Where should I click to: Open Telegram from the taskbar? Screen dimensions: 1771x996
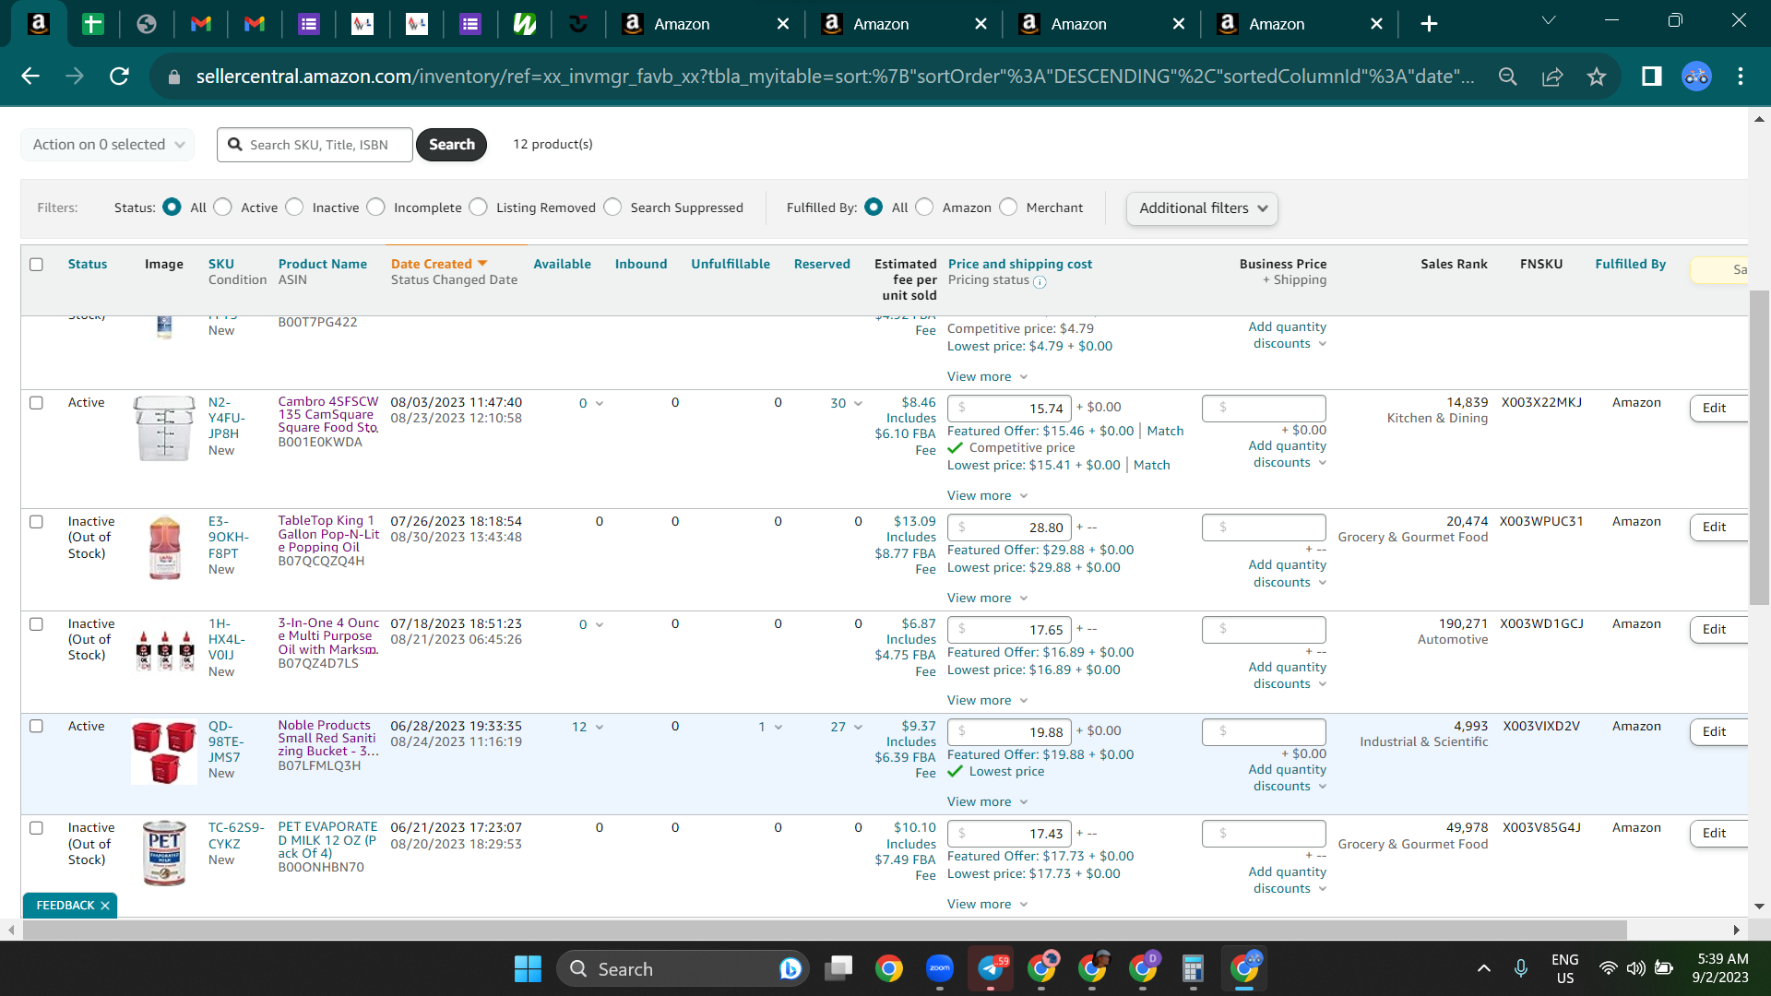pyautogui.click(x=992, y=969)
